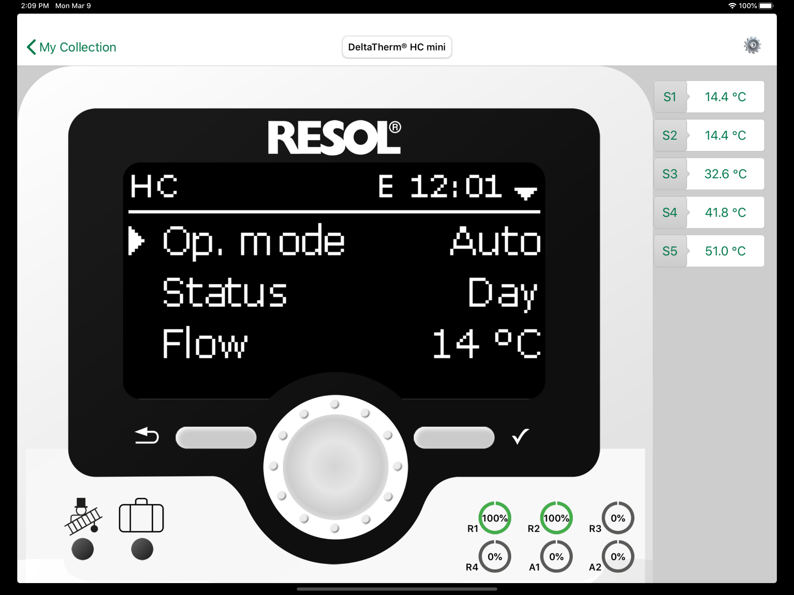The height and width of the screenshot is (595, 794).
Task: Click the 100% battery percentage text
Action: (x=748, y=6)
